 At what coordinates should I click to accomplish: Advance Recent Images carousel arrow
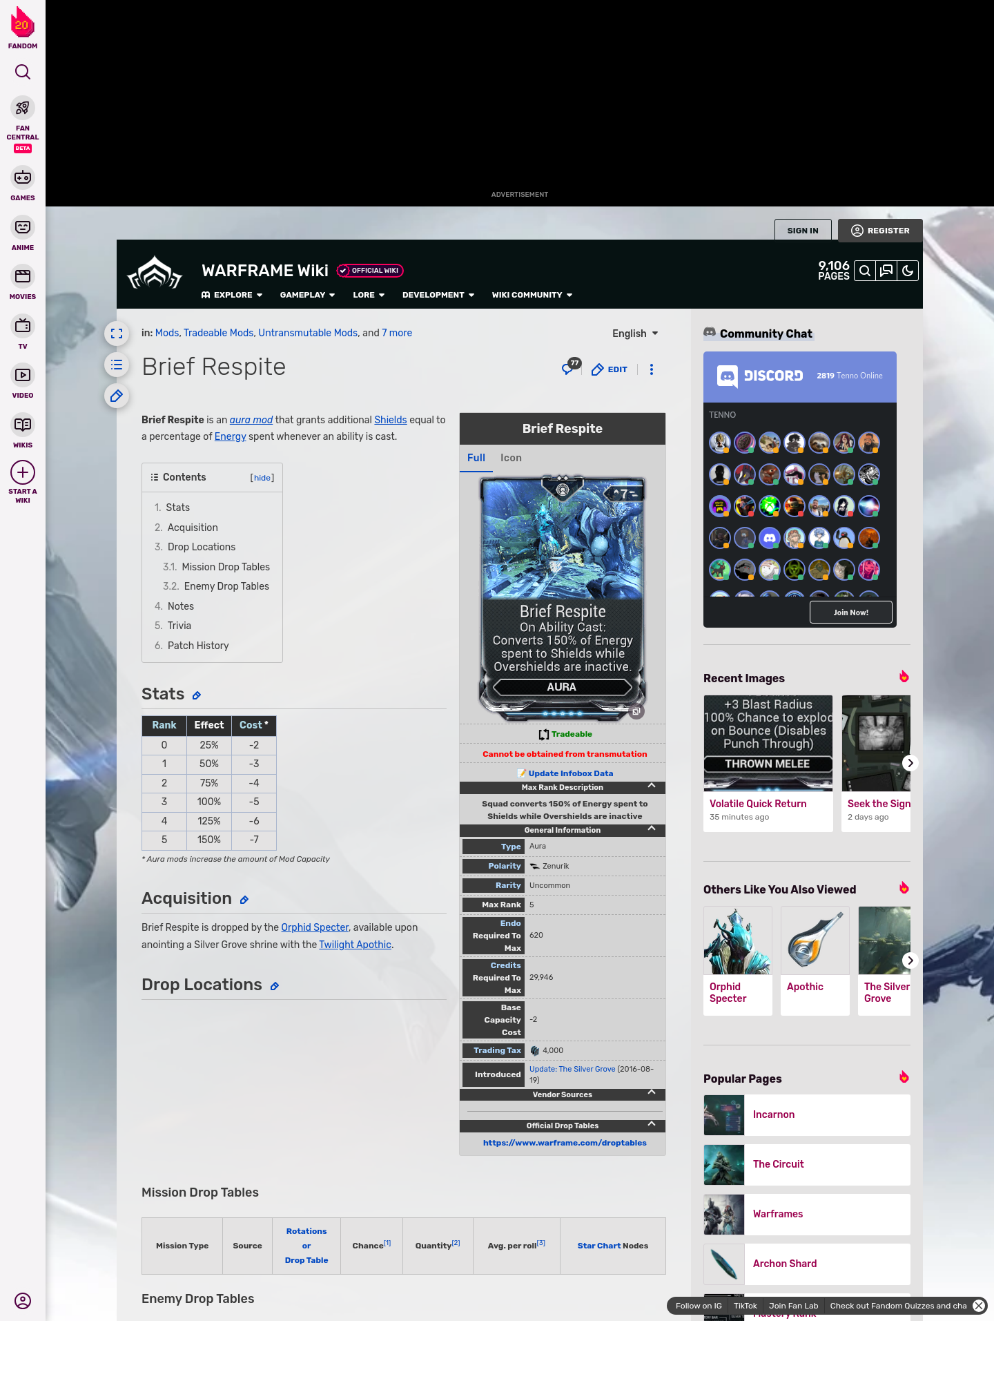click(910, 763)
